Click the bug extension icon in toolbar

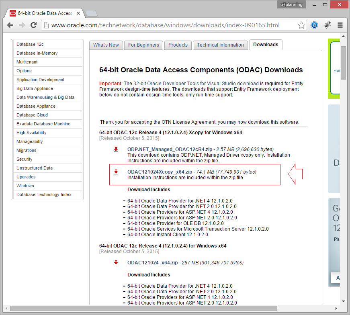coord(327,25)
